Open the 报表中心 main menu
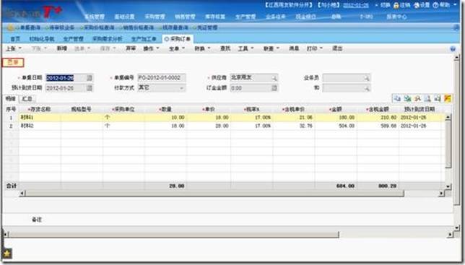The height and width of the screenshot is (265, 465). pyautogui.click(x=396, y=17)
